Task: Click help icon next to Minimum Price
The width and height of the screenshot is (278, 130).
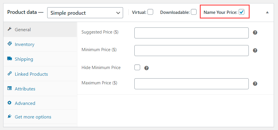Action: point(255,50)
